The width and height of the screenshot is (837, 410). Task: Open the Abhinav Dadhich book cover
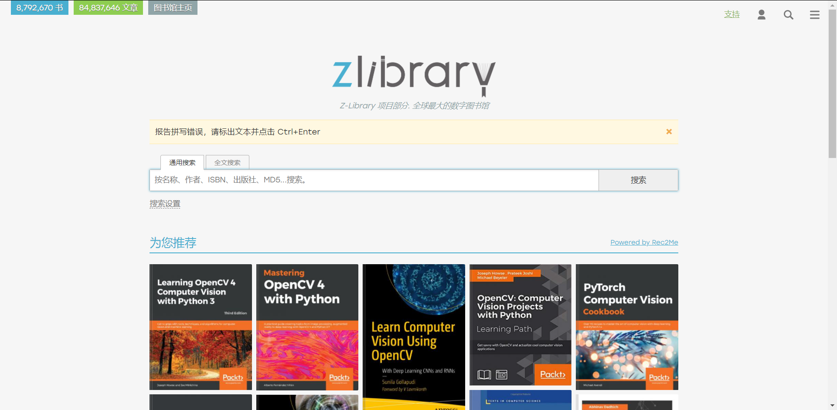[627, 402]
